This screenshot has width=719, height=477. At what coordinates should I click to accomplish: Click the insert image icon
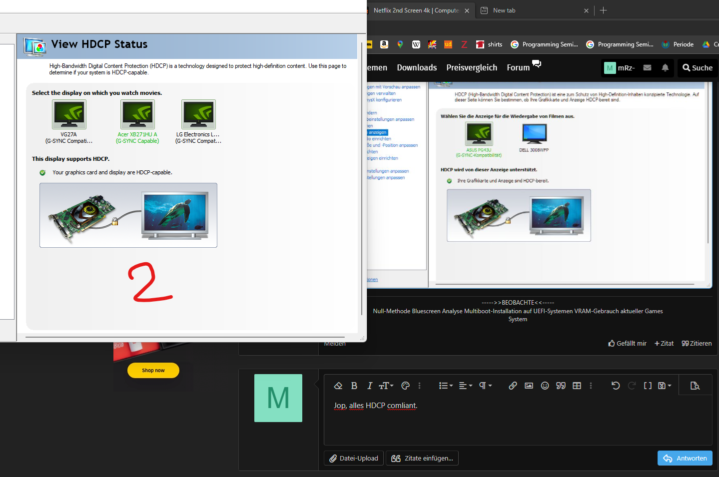[x=529, y=386]
